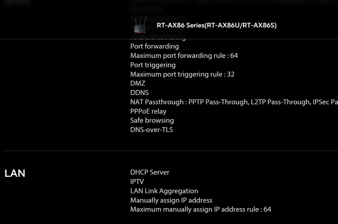338x224 pixels.
Task: Click the DHCP Server entry
Action: [150, 172]
